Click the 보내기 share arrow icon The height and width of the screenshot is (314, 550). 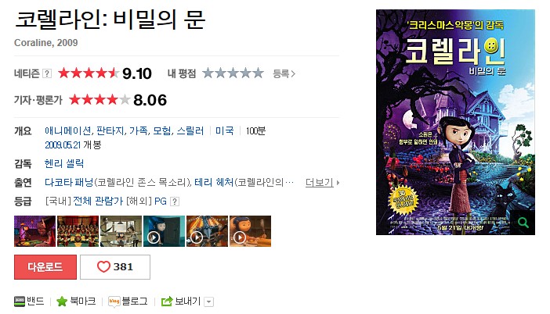coord(167,301)
